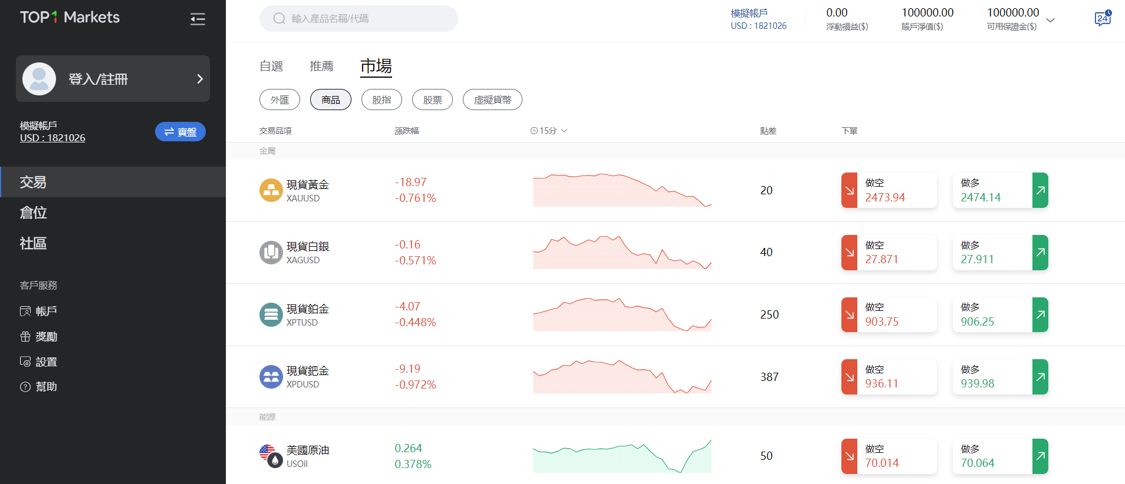The height and width of the screenshot is (484, 1125).
Task: Click the 點差 spread column header
Action: 768,131
